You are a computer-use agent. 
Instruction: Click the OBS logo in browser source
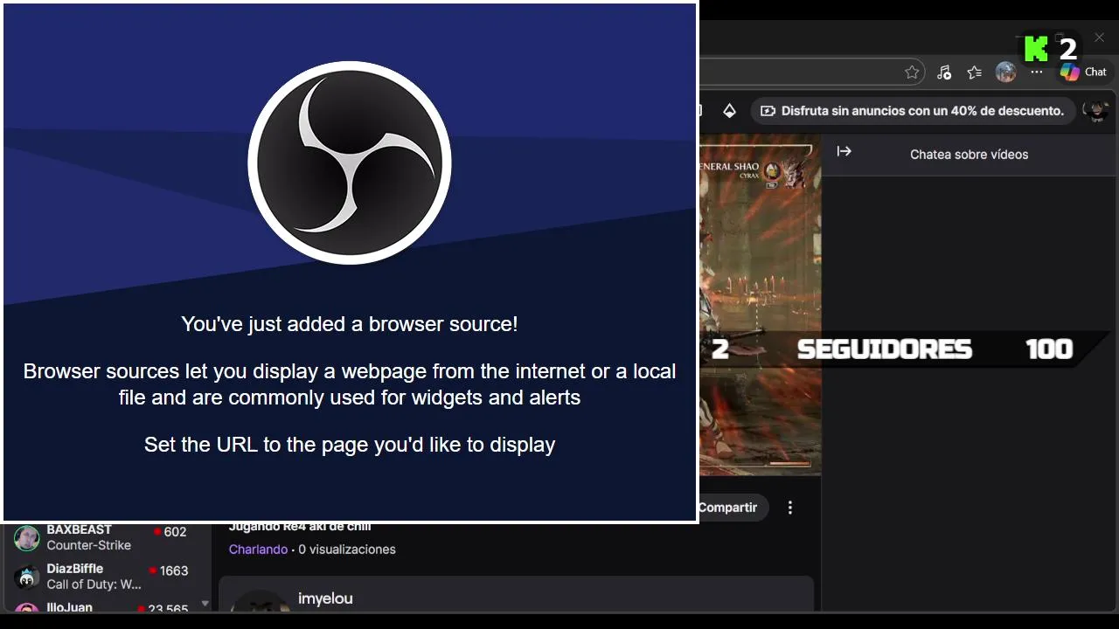coord(350,162)
